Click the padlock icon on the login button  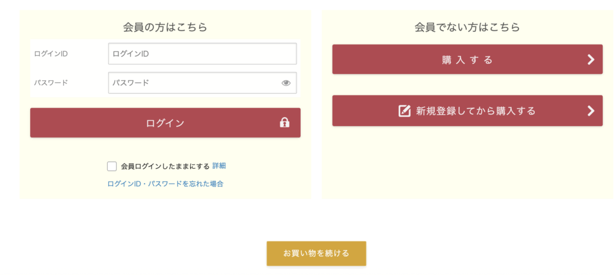pyautogui.click(x=285, y=122)
